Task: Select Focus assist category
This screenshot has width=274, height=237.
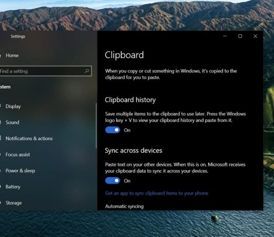Action: point(17,154)
